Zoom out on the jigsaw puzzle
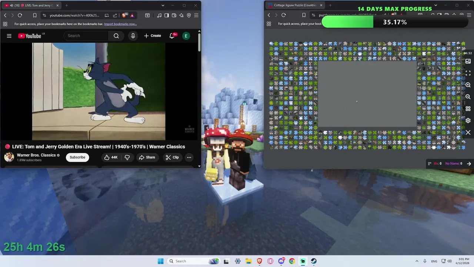 pyautogui.click(x=468, y=97)
